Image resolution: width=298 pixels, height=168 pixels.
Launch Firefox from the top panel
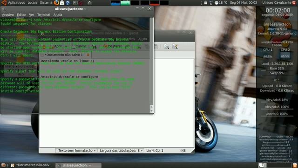56,3
